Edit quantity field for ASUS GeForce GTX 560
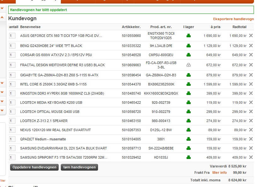 coord(12,36)
